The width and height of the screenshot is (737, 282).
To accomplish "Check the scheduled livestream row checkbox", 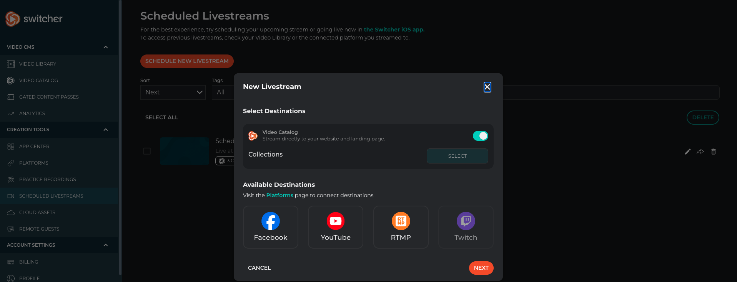I will click(147, 151).
